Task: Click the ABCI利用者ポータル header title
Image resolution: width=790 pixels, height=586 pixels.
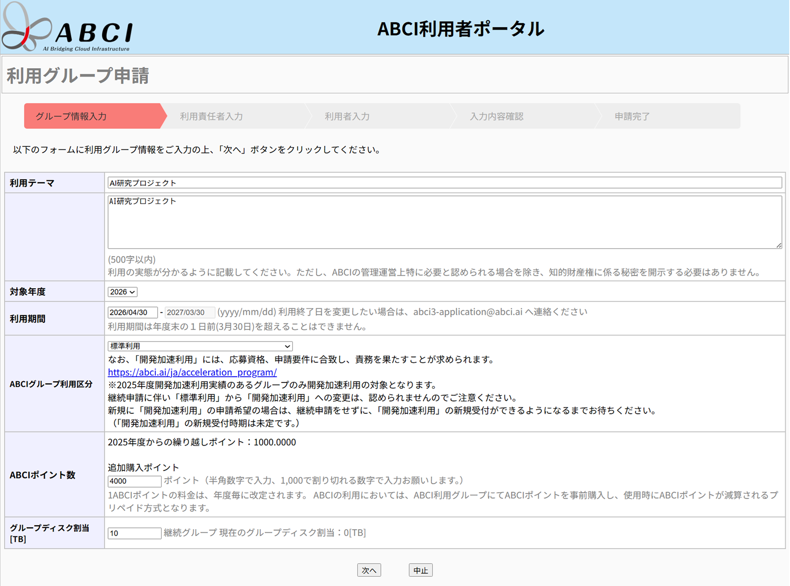Action: pyautogui.click(x=461, y=29)
